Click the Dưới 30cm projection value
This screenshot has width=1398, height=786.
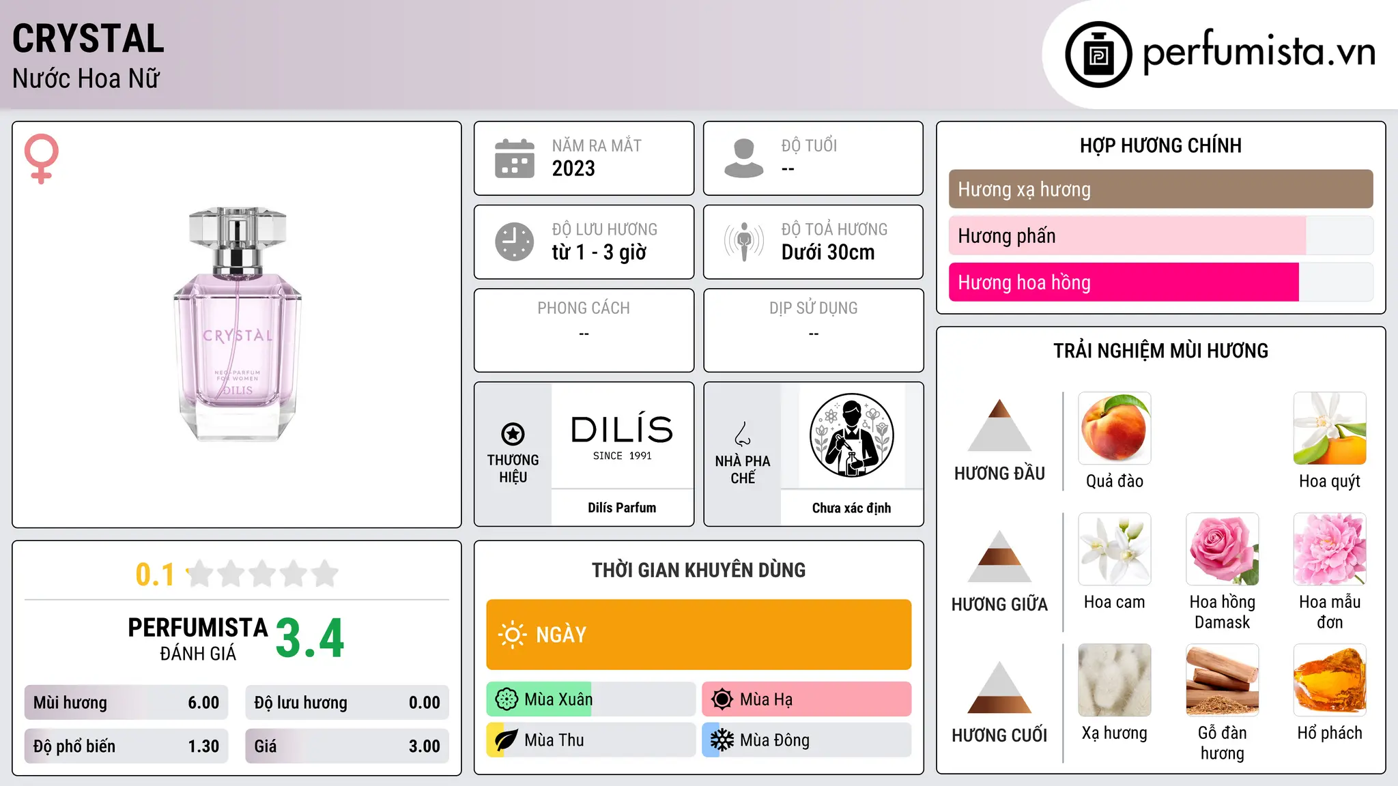[x=828, y=252]
